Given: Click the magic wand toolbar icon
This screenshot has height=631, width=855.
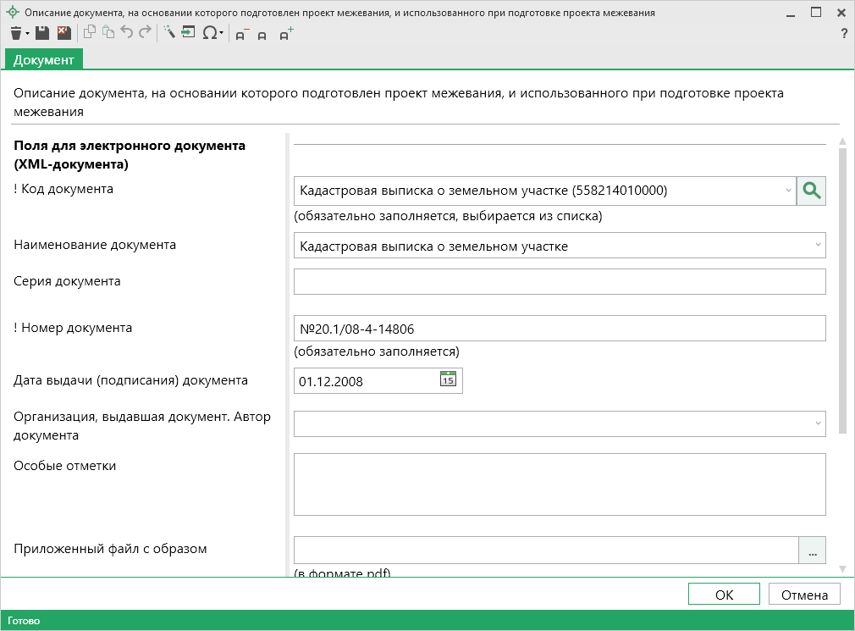Looking at the screenshot, I should [x=168, y=33].
